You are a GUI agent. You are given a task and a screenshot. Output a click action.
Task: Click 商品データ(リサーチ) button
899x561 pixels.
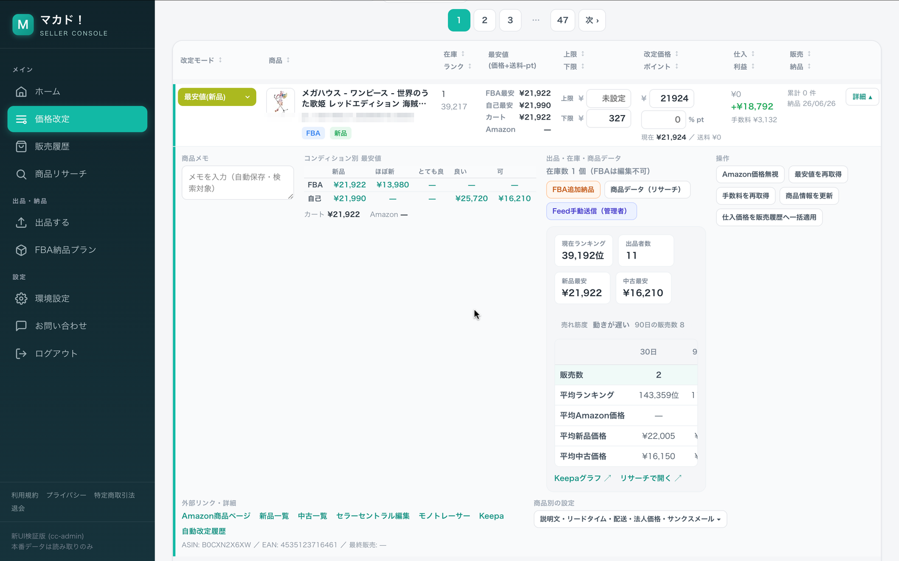tap(647, 190)
